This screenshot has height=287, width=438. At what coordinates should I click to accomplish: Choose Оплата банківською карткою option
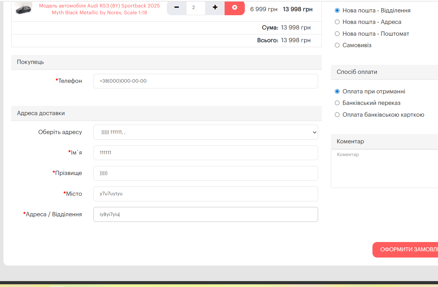point(337,115)
